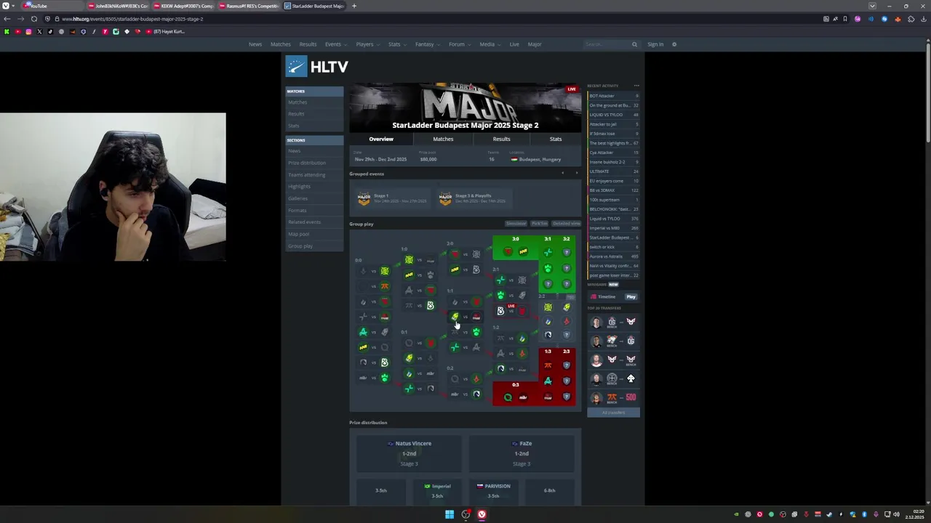
Task: Open the X bookmark icon
Action: pos(39,32)
